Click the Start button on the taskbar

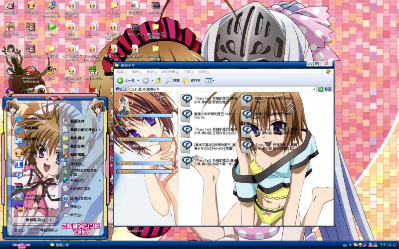22,245
